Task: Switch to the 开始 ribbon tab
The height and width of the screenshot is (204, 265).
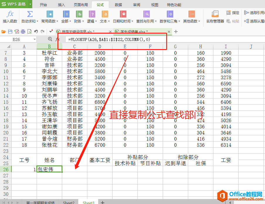Action: pos(43,5)
